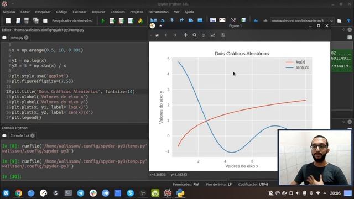Screen dimensions: 354x199
Task: Click Maximize current pane icon
Action: point(212,20)
